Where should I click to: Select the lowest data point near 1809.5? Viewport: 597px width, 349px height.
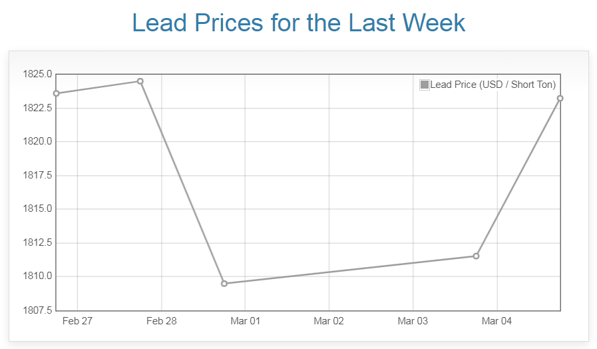point(224,284)
